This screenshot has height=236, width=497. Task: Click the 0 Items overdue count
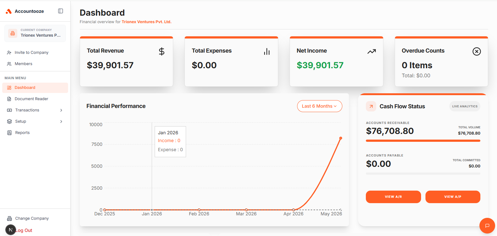(417, 65)
